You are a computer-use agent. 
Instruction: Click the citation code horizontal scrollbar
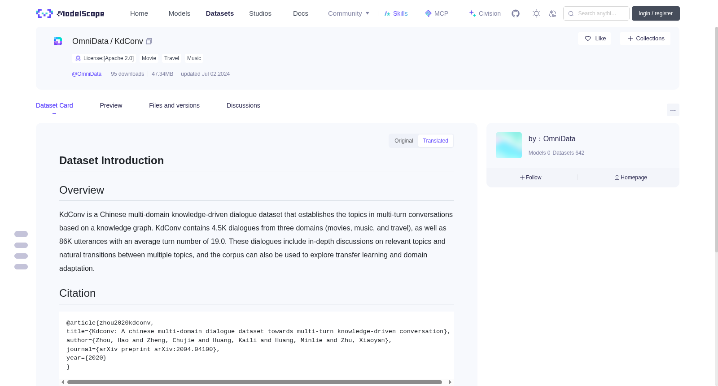tap(254, 382)
